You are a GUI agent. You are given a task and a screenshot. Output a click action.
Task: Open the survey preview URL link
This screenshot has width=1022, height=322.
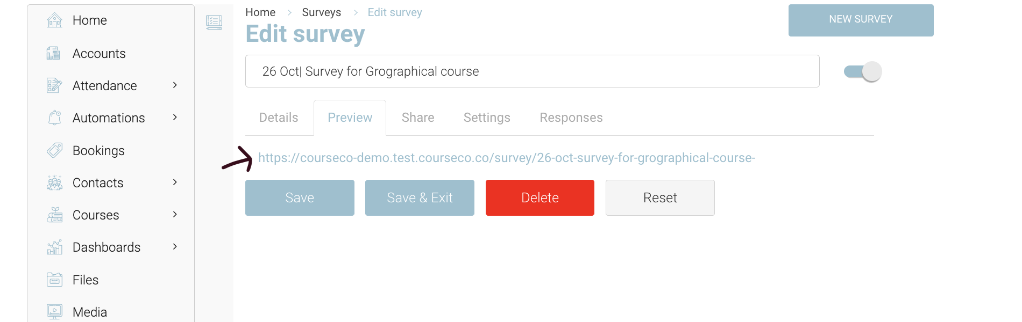point(507,158)
